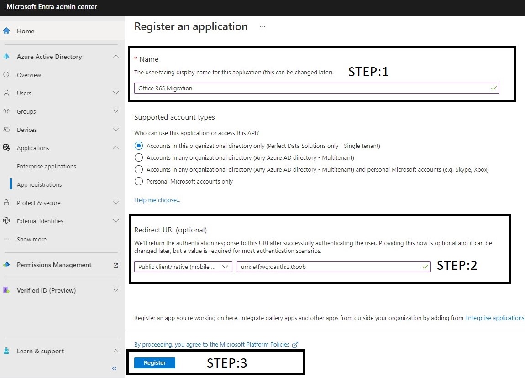Open Permissions Management in sidebar
This screenshot has width=525, height=378.
coord(54,265)
